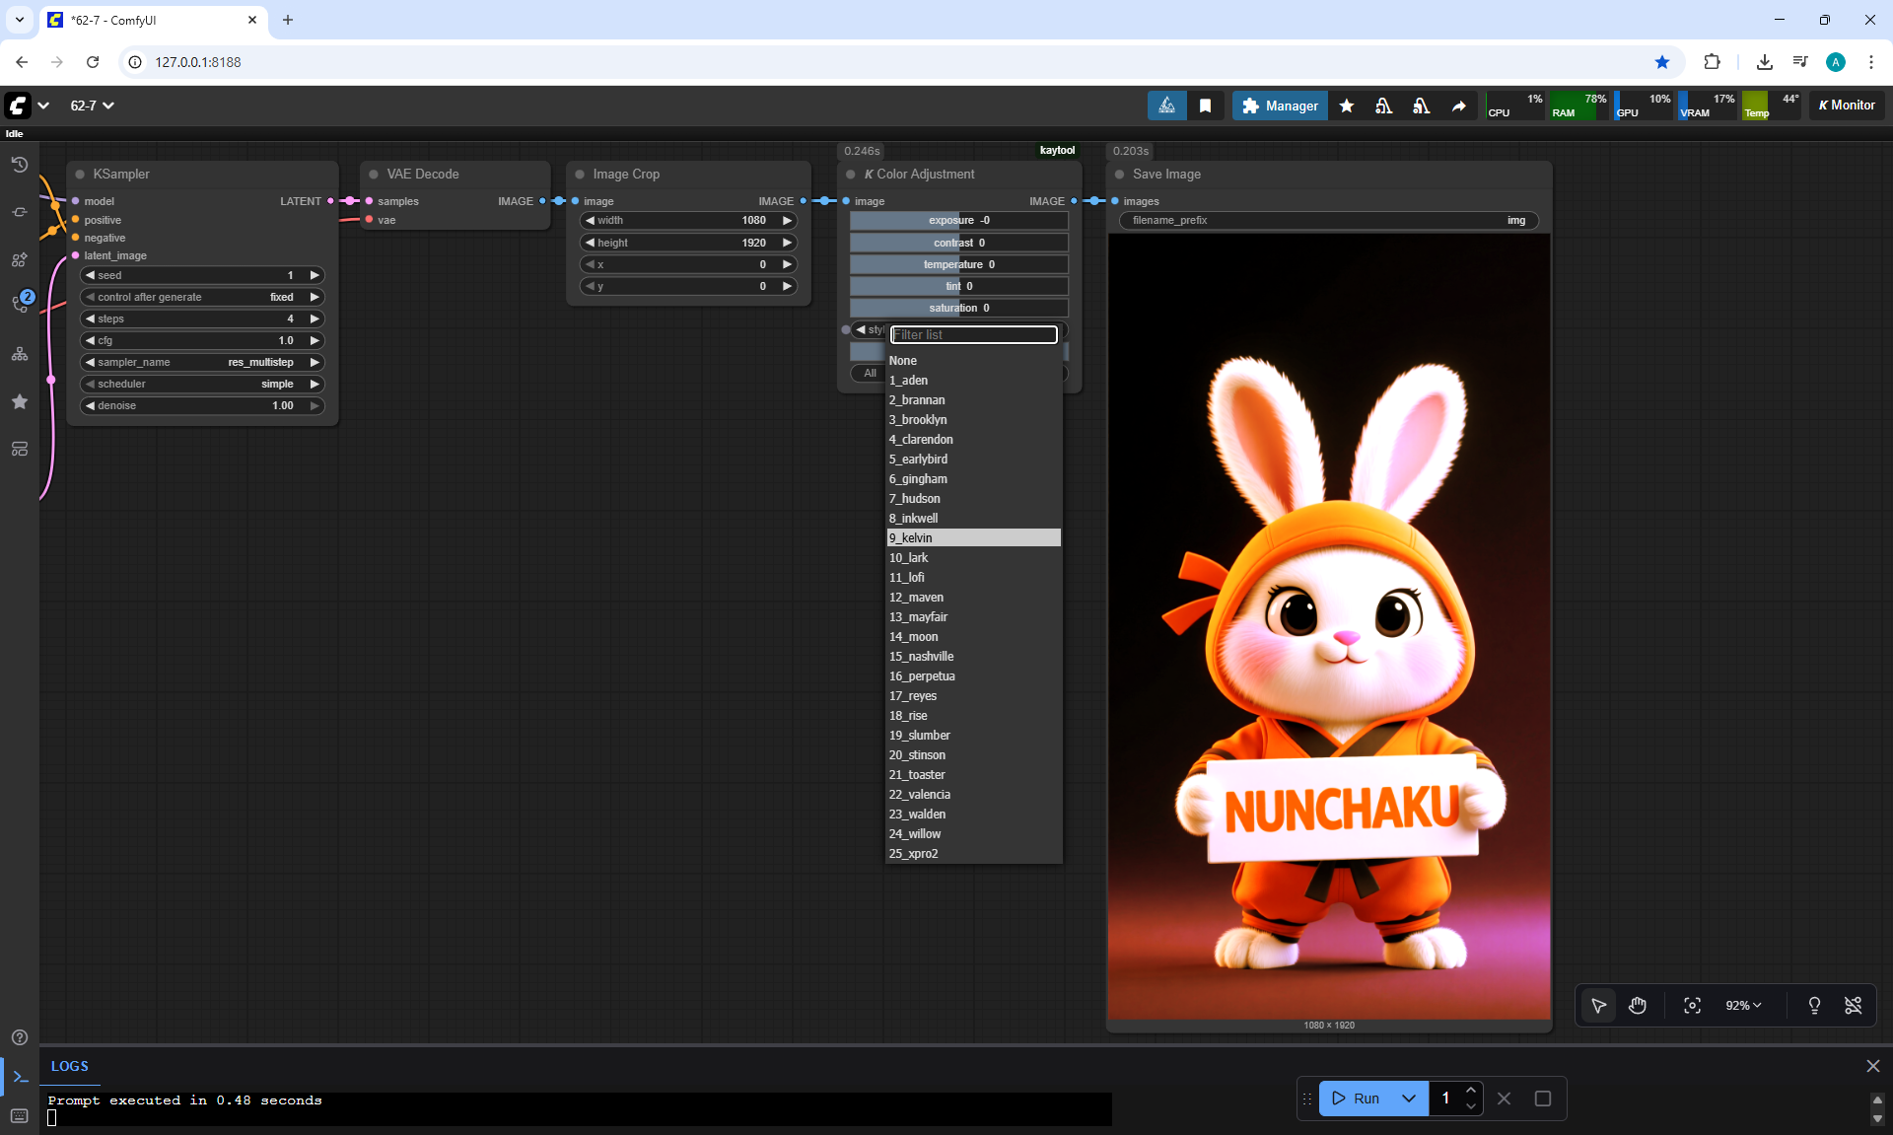1893x1135 pixels.
Task: Click the K Monitor button
Action: (x=1846, y=106)
